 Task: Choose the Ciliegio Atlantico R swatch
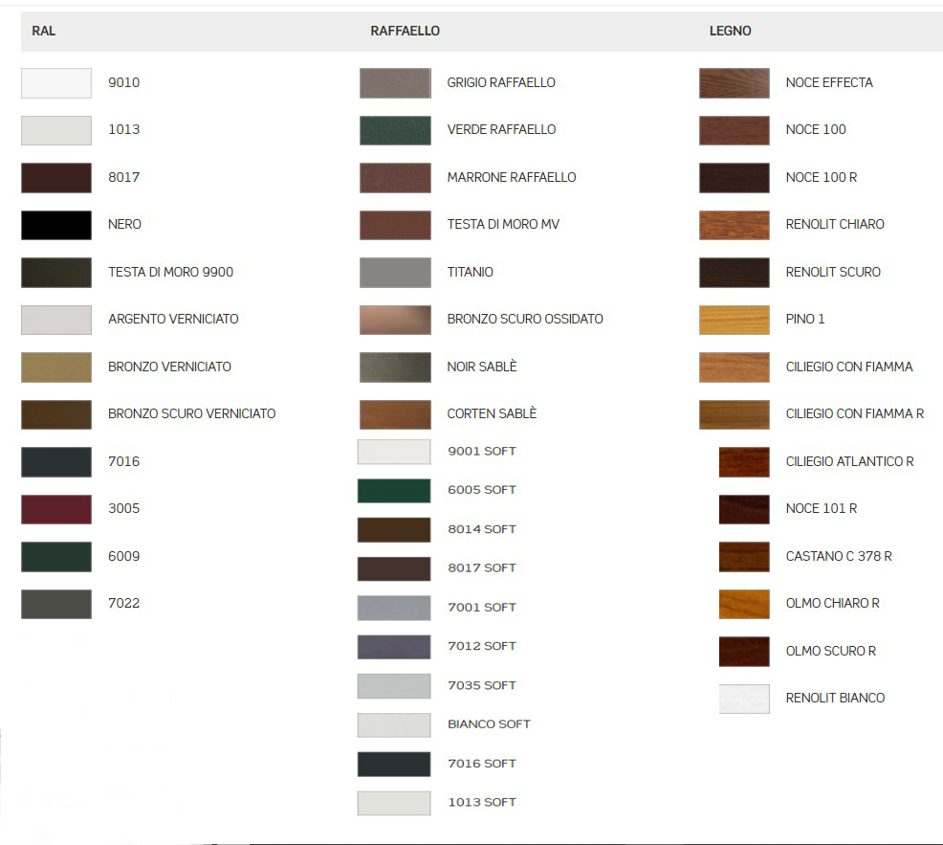tap(744, 461)
